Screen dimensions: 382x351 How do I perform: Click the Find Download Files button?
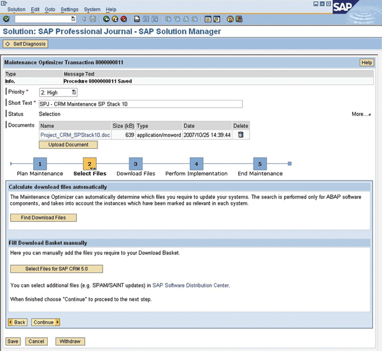[x=43, y=217]
